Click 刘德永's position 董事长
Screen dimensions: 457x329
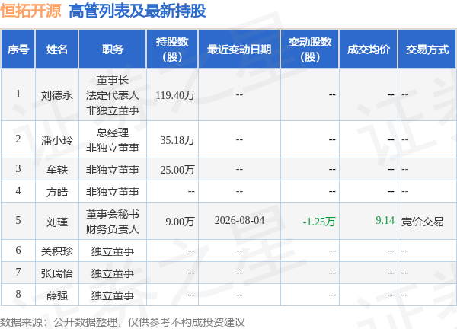(113, 80)
